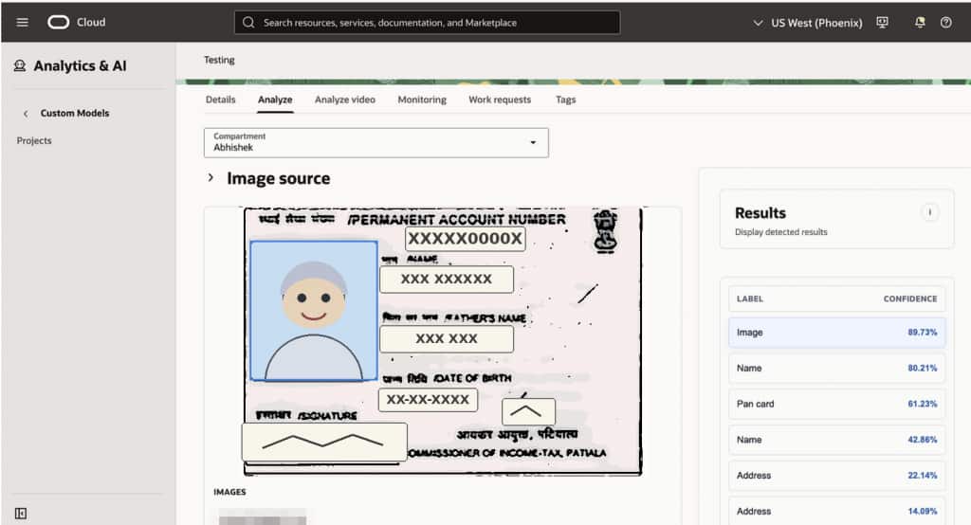Select the Name result row 80.21%
The width and height of the screenshot is (971, 525).
[x=836, y=369]
